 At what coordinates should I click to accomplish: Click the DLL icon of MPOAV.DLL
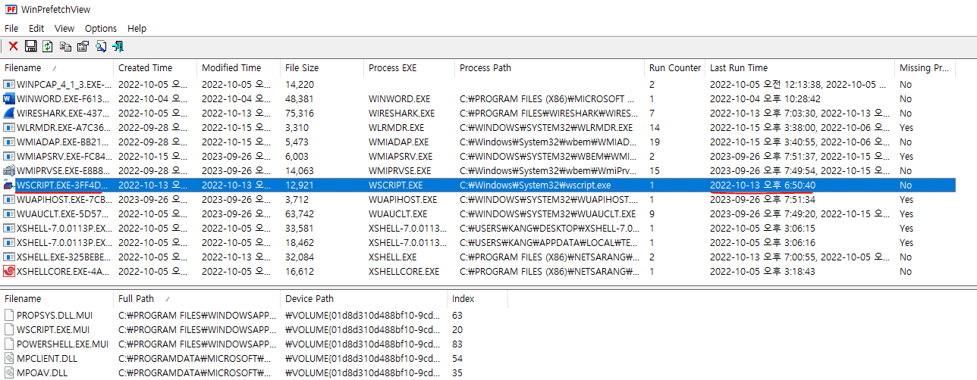(x=9, y=372)
